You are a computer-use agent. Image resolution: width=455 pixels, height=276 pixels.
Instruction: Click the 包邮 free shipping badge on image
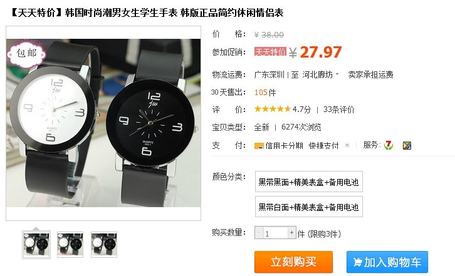coord(26,54)
